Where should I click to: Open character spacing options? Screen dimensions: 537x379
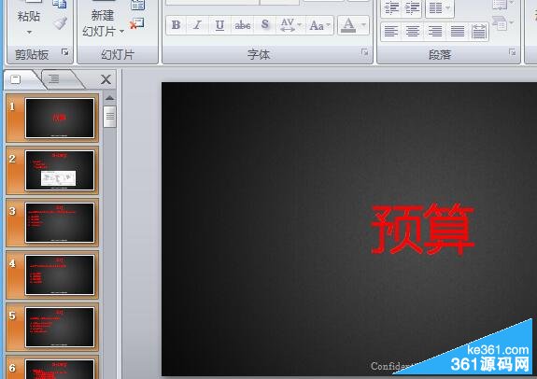click(290, 25)
